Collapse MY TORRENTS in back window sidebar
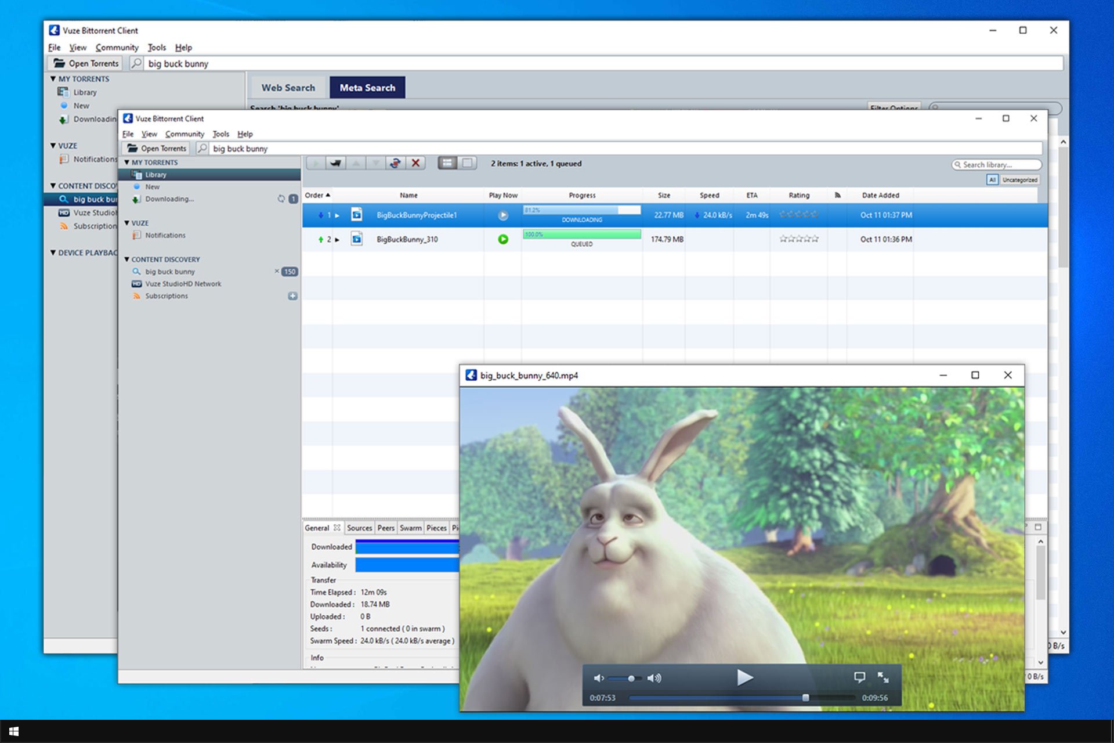This screenshot has height=743, width=1114. click(x=53, y=79)
